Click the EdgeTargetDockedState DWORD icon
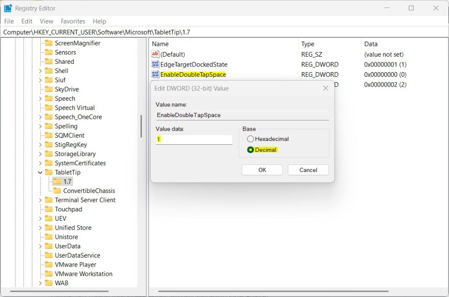 point(155,64)
